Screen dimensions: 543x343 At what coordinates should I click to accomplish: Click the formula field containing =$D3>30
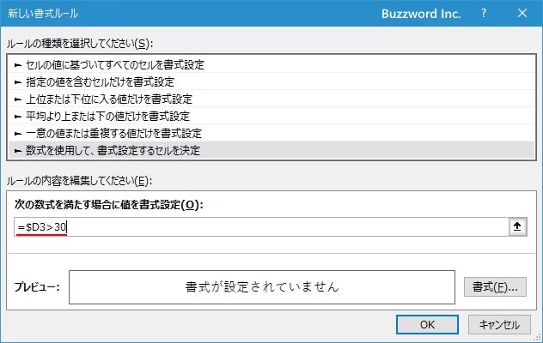tap(258, 226)
